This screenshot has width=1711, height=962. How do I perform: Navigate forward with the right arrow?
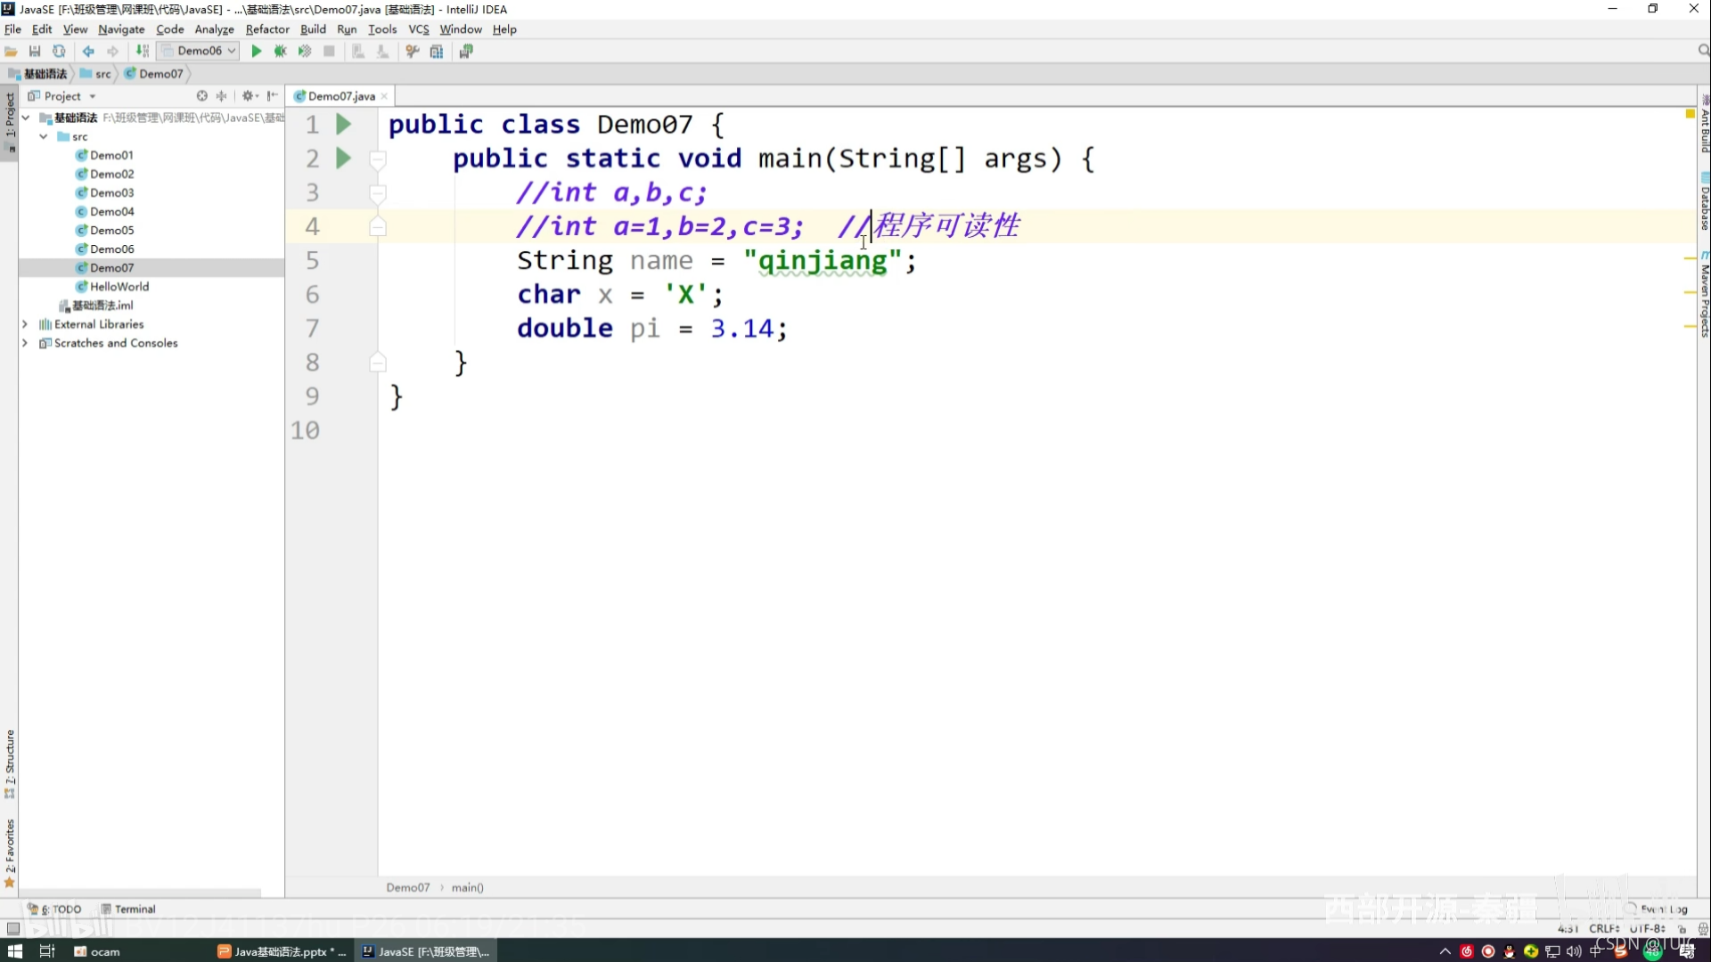pos(112,52)
